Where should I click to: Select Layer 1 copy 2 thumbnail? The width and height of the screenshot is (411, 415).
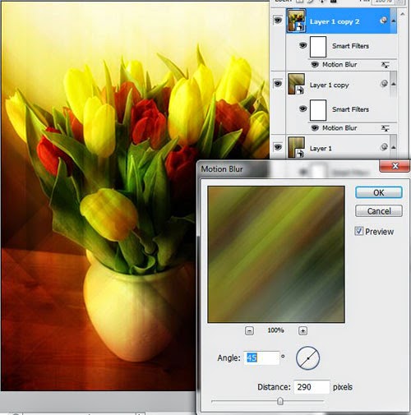296,21
